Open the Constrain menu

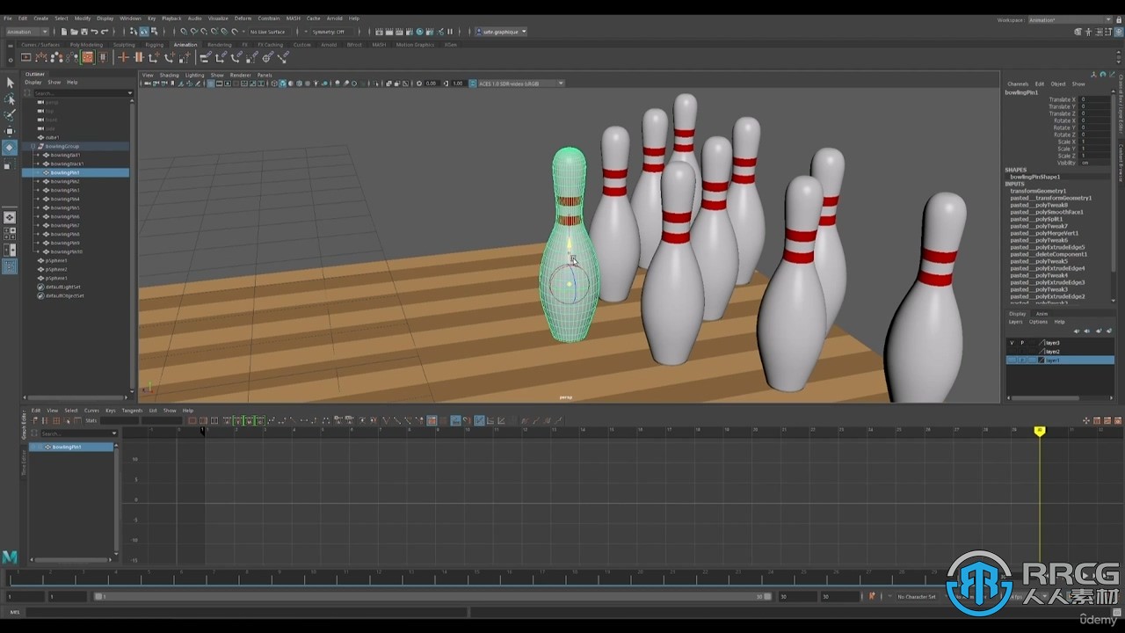(269, 18)
